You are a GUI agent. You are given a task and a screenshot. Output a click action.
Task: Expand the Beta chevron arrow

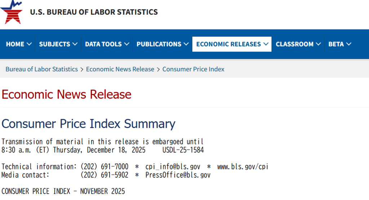click(349, 44)
